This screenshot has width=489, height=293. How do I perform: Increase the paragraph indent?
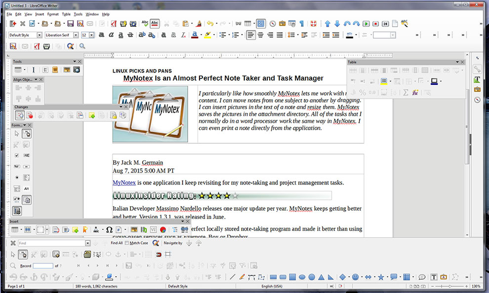pyautogui.click(x=326, y=35)
